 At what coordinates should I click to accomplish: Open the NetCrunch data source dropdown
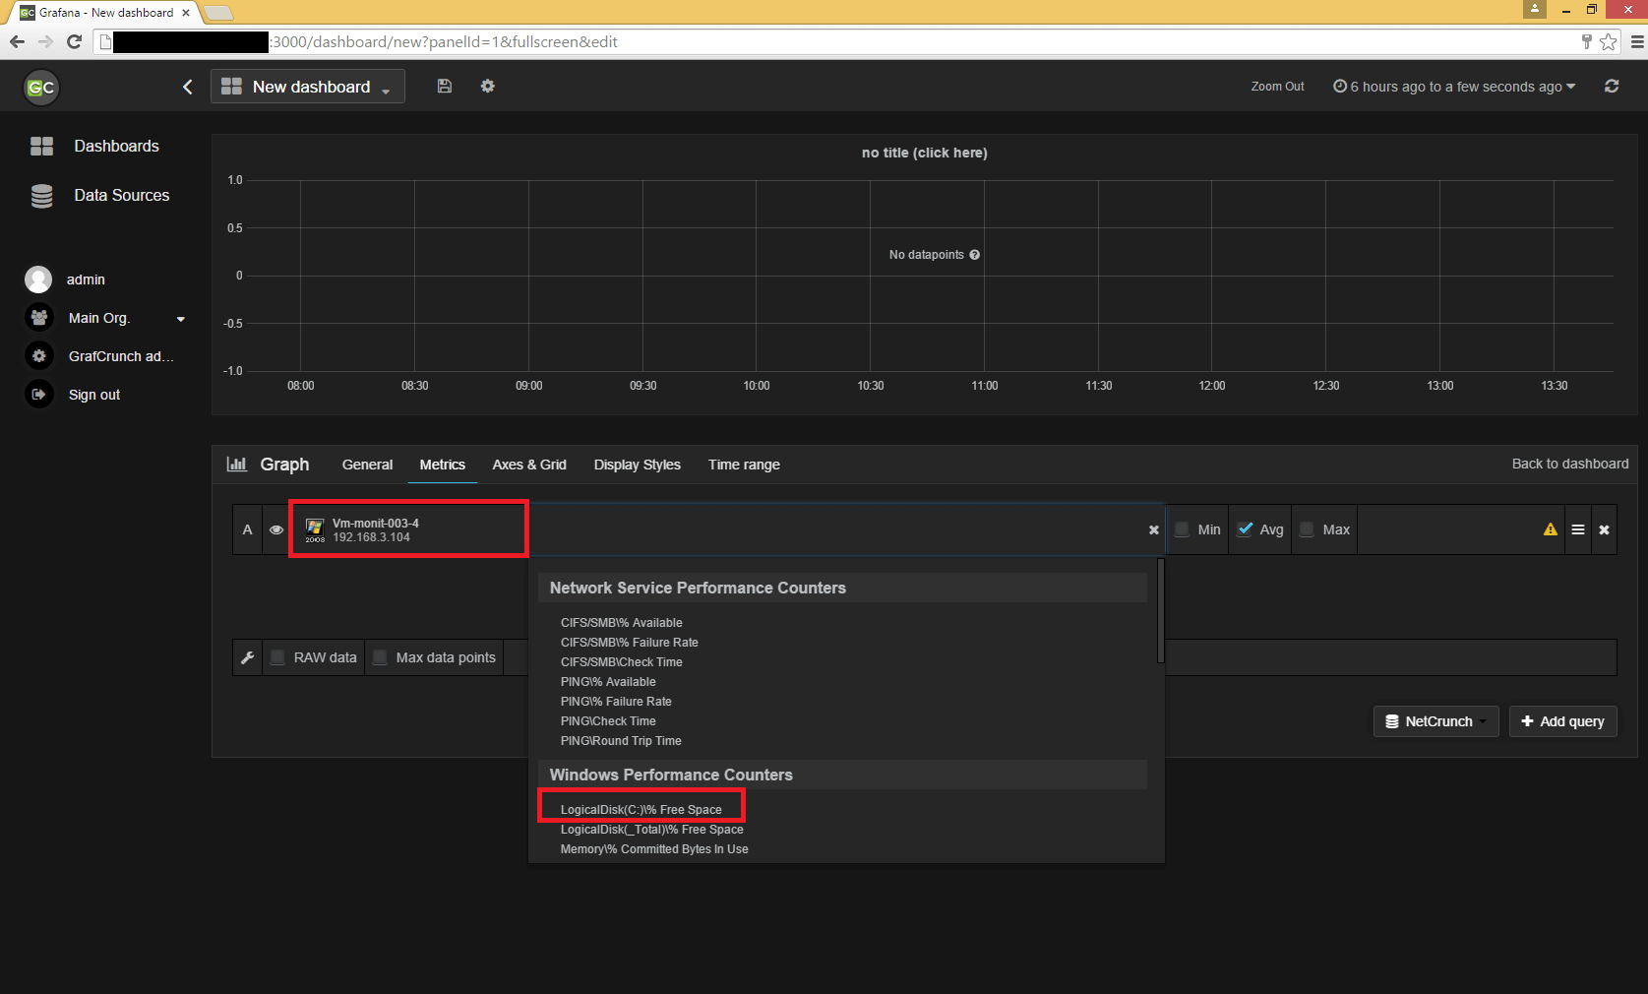[x=1436, y=721]
